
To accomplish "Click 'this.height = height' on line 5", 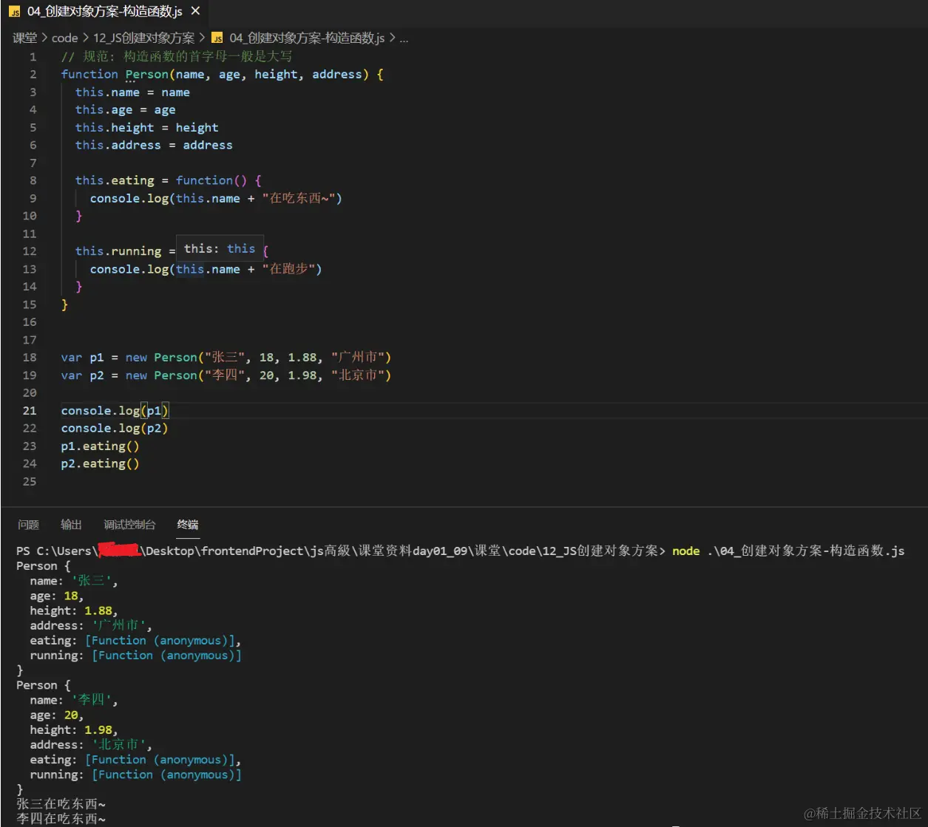I will pos(146,128).
